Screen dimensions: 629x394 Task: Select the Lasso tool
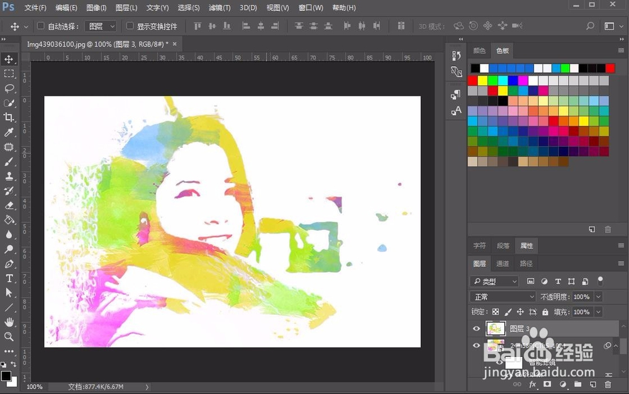[x=9, y=88]
